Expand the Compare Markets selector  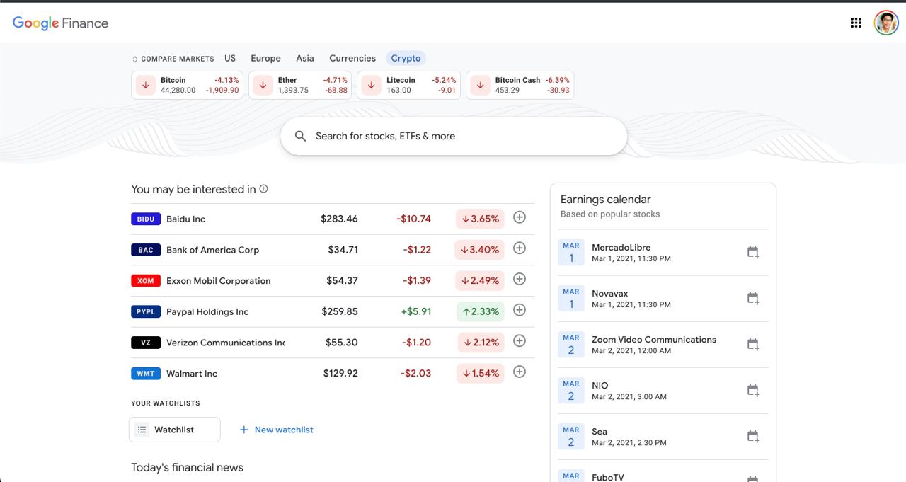coord(173,59)
